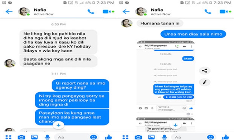Jump to the bottom using the right chat down-arrow

[175, 125]
